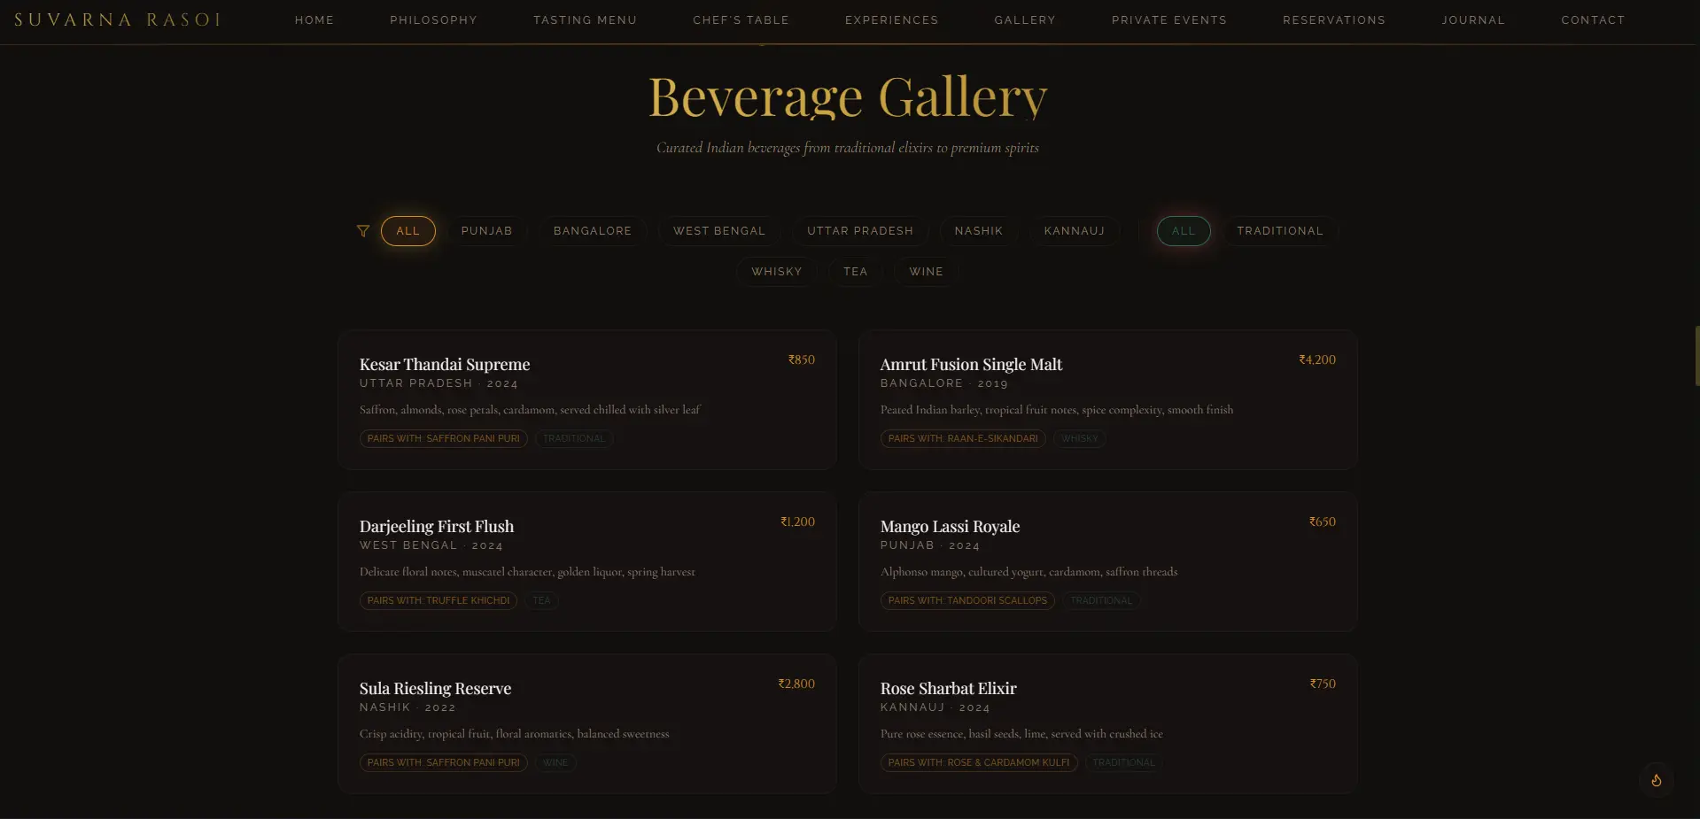
Task: Select the NASHIK filter chip
Action: pyautogui.click(x=978, y=231)
